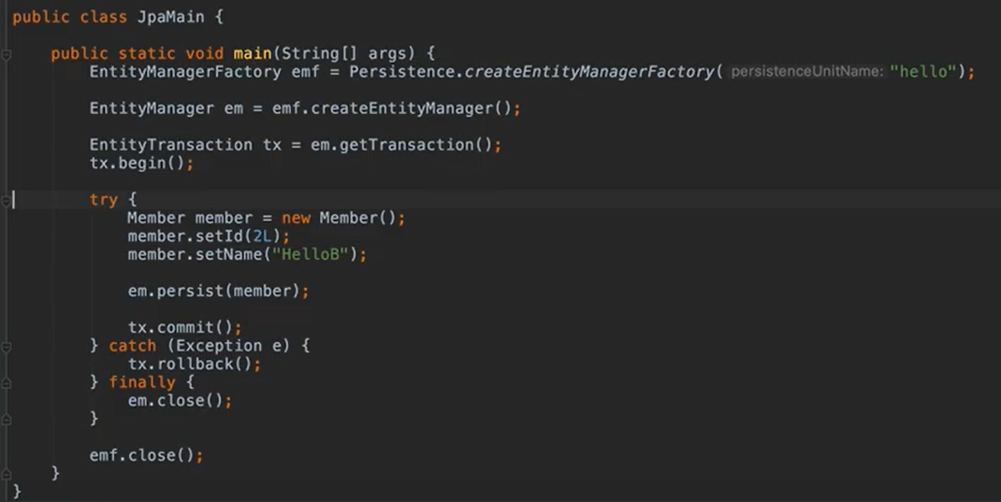Click the Member() constructor call
Screen dimensions: 1001x502
358,218
